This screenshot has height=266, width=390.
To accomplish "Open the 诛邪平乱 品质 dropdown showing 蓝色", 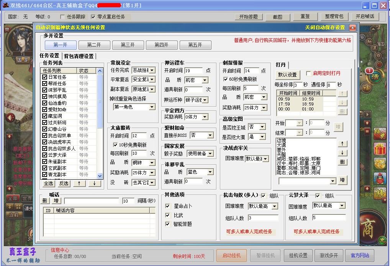I will pos(210,172).
